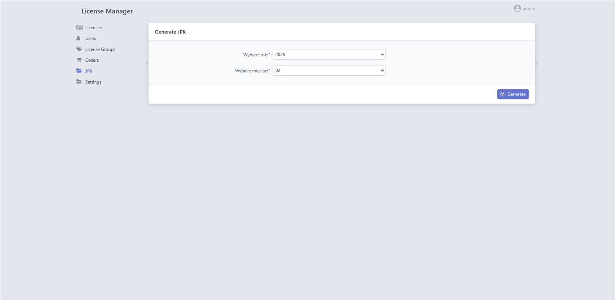Click the left drag handle beside the panel
Image resolution: width=615 pixels, height=300 pixels.
pos(147,64)
